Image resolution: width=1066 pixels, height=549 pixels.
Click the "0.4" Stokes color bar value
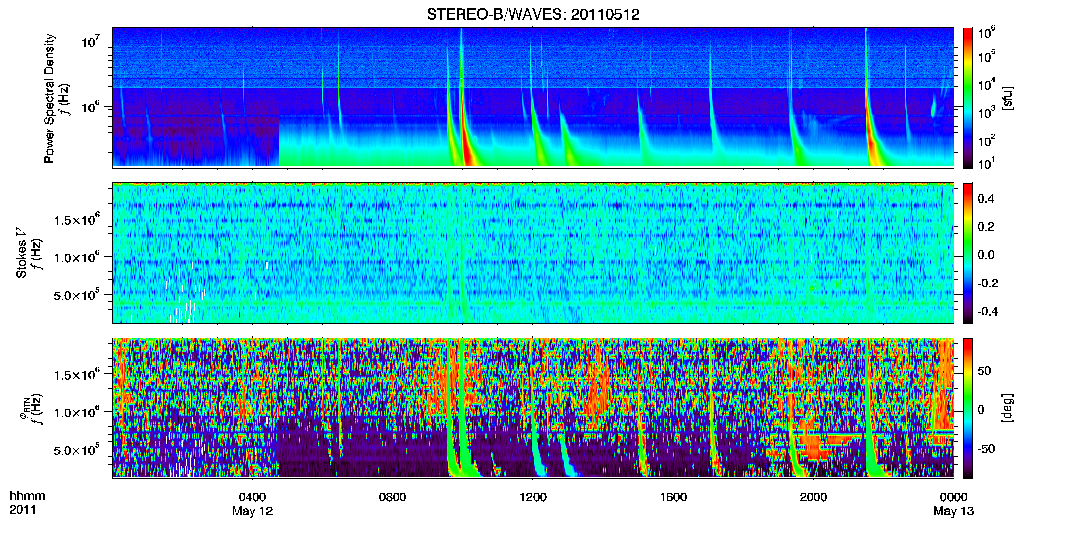[x=986, y=199]
